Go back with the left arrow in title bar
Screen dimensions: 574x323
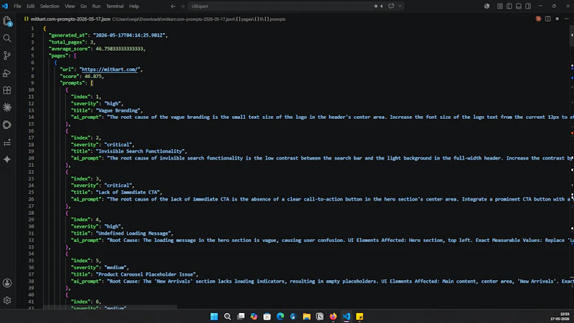173,6
